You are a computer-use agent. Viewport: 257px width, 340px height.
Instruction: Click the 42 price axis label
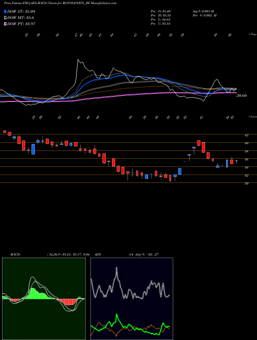(246, 135)
